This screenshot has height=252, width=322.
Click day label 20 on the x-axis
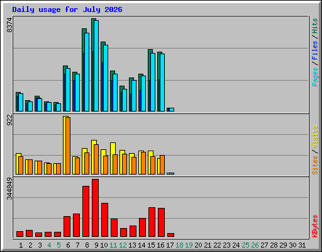click(x=198, y=245)
